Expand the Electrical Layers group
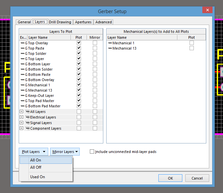Viewport: 223px width, 193px height. [21, 117]
